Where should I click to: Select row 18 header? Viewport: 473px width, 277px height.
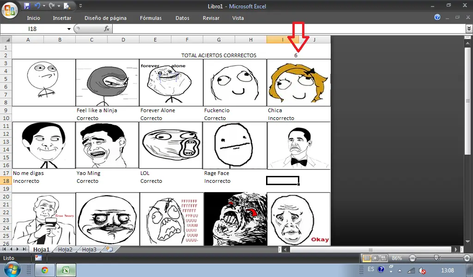pyautogui.click(x=6, y=181)
